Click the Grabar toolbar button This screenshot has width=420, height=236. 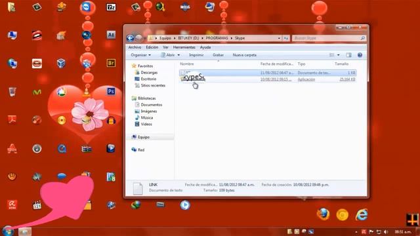218,55
